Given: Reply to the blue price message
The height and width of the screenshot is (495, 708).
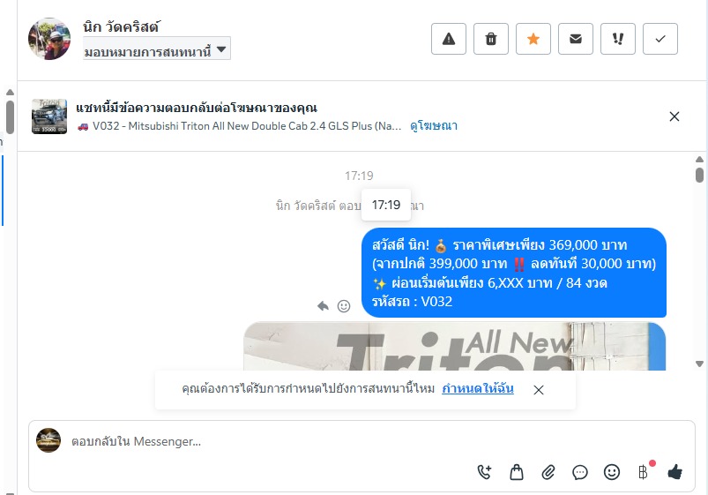Looking at the screenshot, I should click(x=323, y=306).
